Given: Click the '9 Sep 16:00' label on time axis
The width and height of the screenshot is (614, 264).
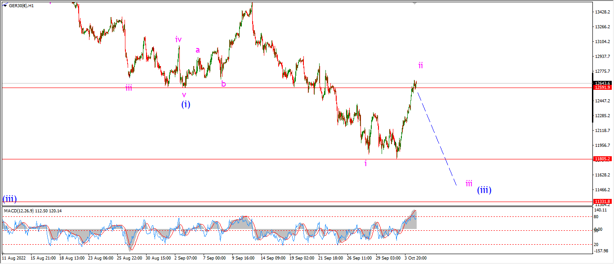Looking at the screenshot, I should 243,259.
